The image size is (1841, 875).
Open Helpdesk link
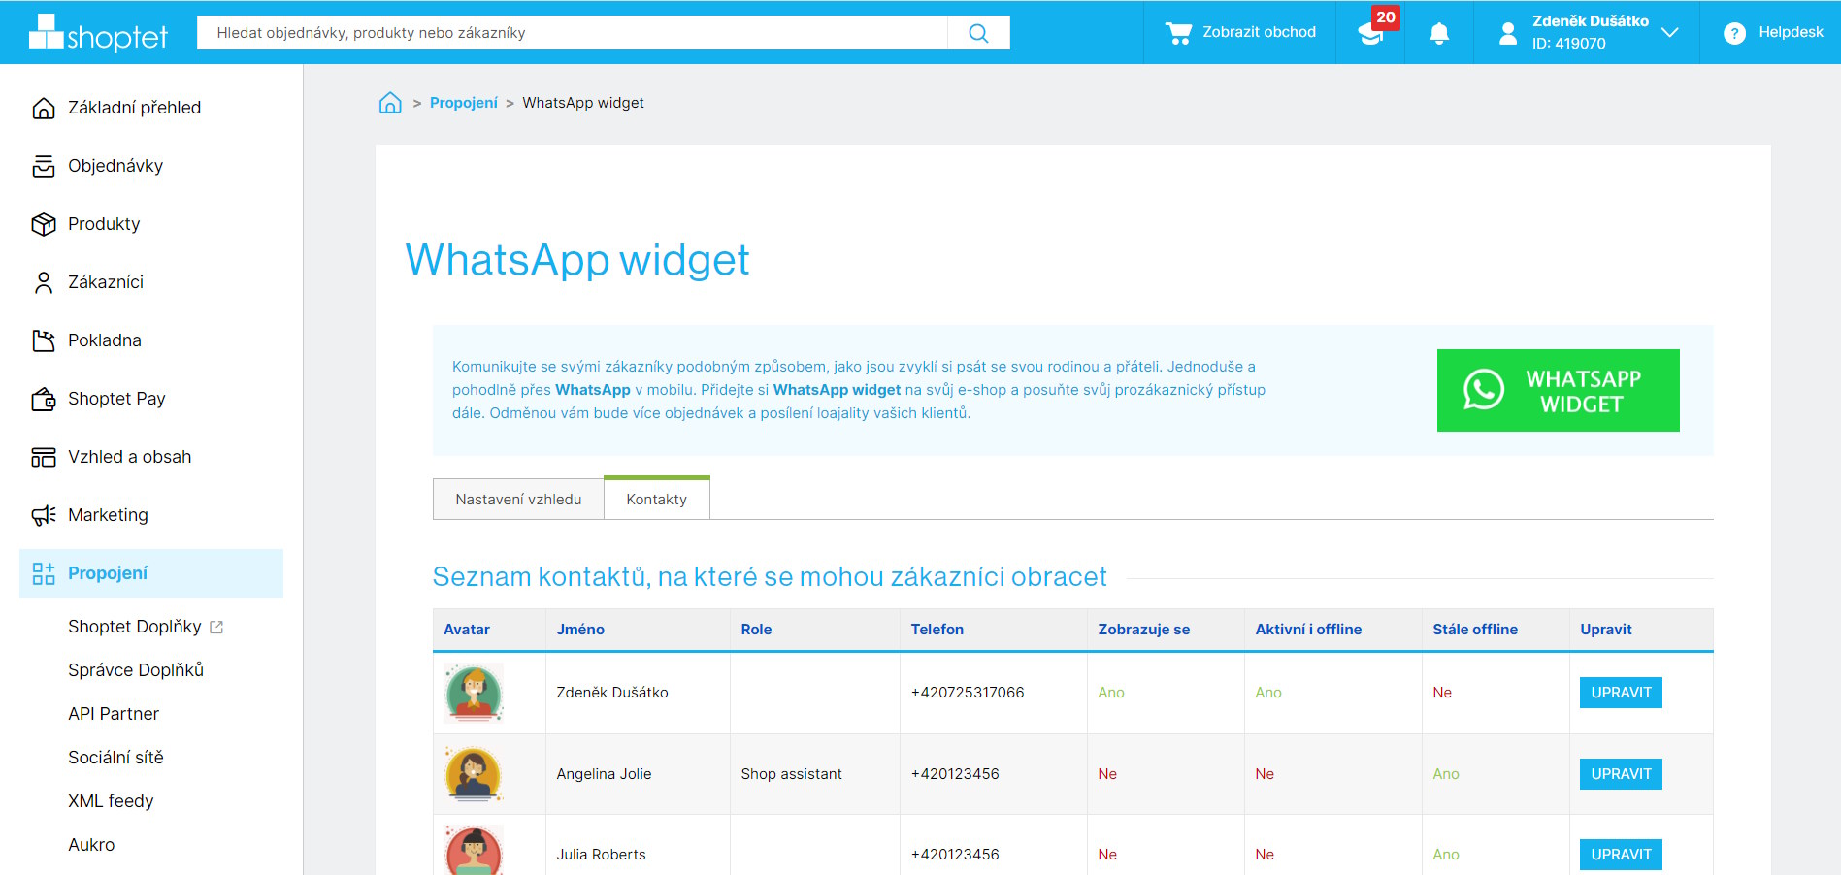[1791, 32]
